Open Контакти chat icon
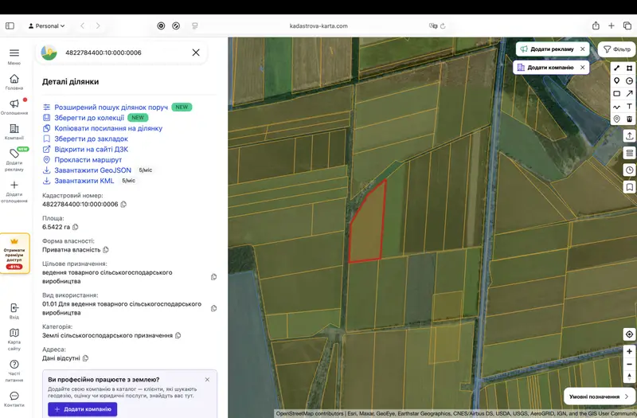 click(14, 396)
